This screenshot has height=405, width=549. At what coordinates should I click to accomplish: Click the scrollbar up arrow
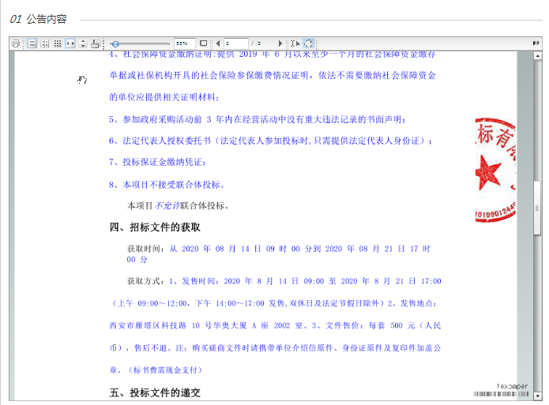(x=537, y=55)
